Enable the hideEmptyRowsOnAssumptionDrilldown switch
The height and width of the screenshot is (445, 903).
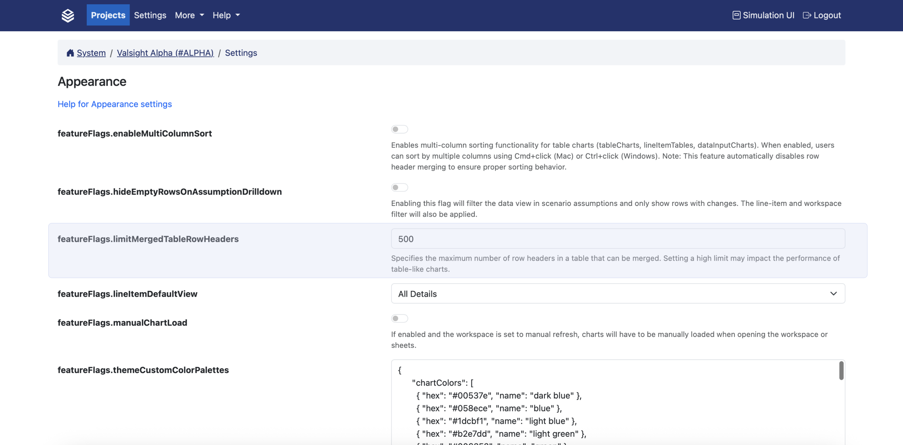point(399,188)
